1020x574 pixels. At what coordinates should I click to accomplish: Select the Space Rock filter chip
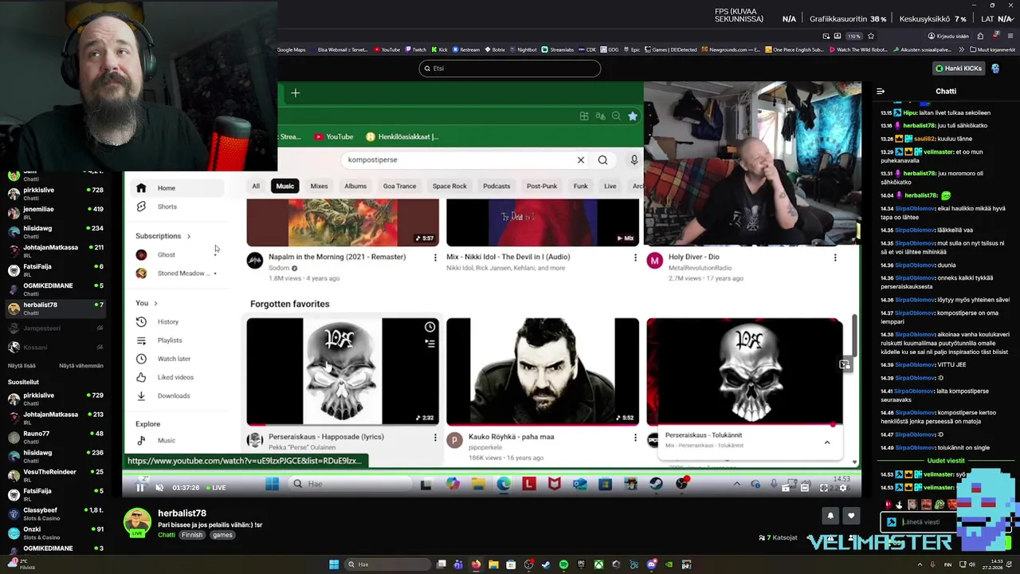(449, 186)
